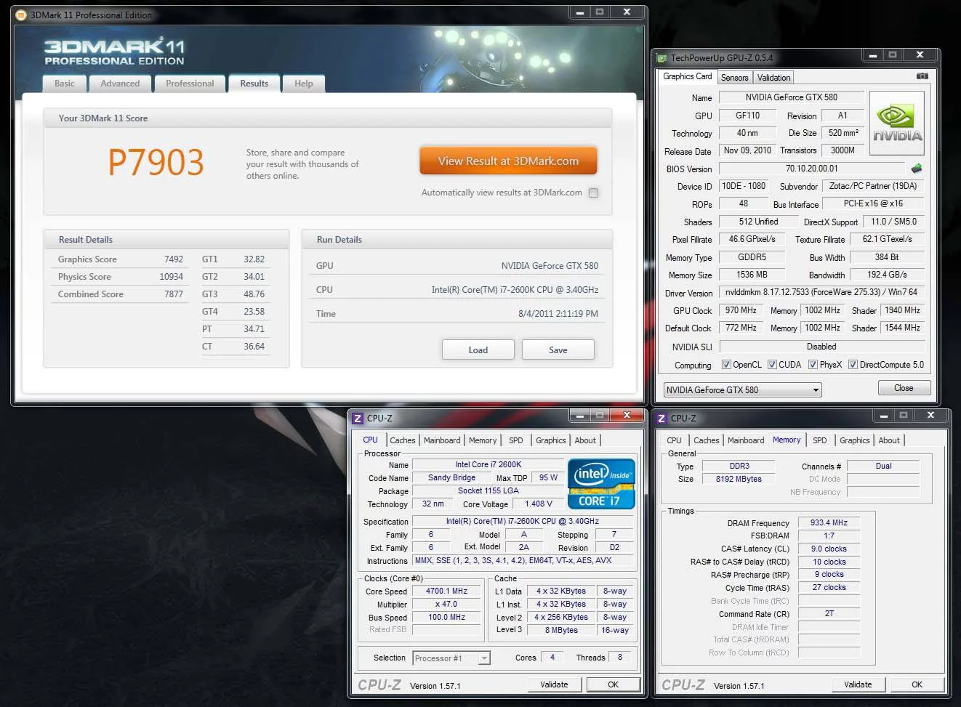The height and width of the screenshot is (707, 961).
Task: Switch to the Sensors tab in GPU-Z
Action: (734, 78)
